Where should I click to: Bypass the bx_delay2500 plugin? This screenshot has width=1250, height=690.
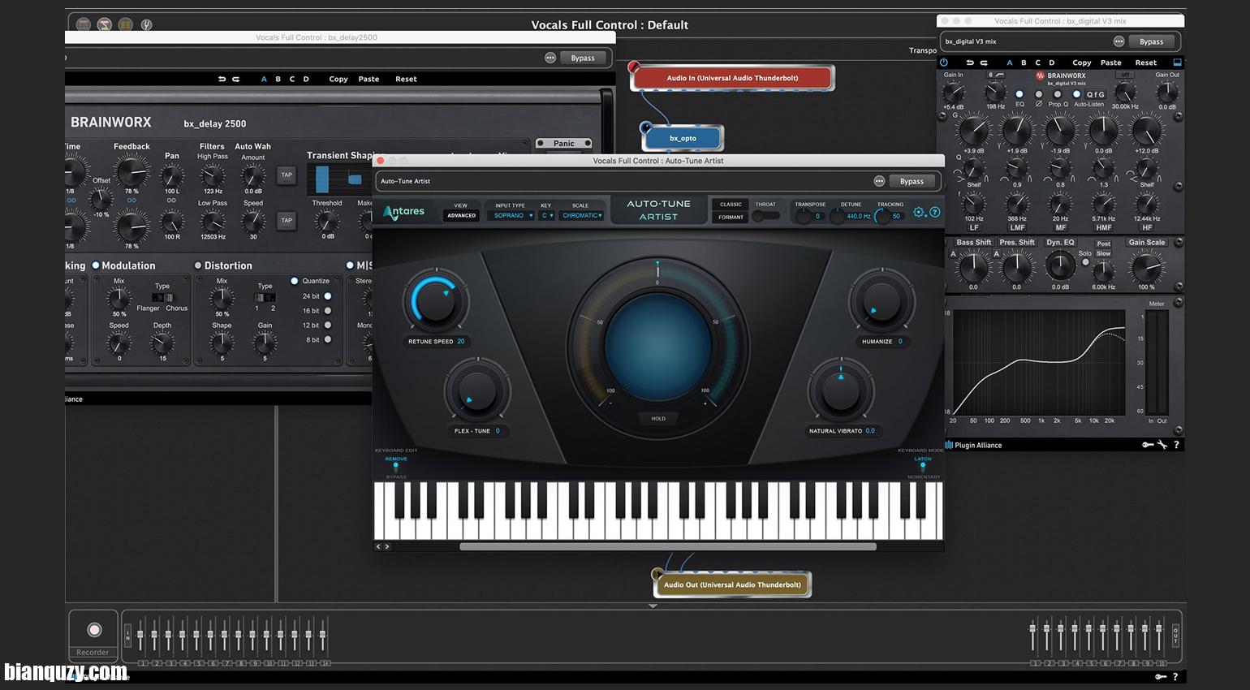pos(583,58)
